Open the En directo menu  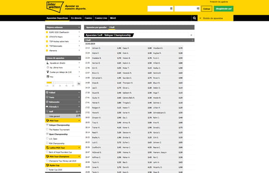pyautogui.click(x=76, y=18)
